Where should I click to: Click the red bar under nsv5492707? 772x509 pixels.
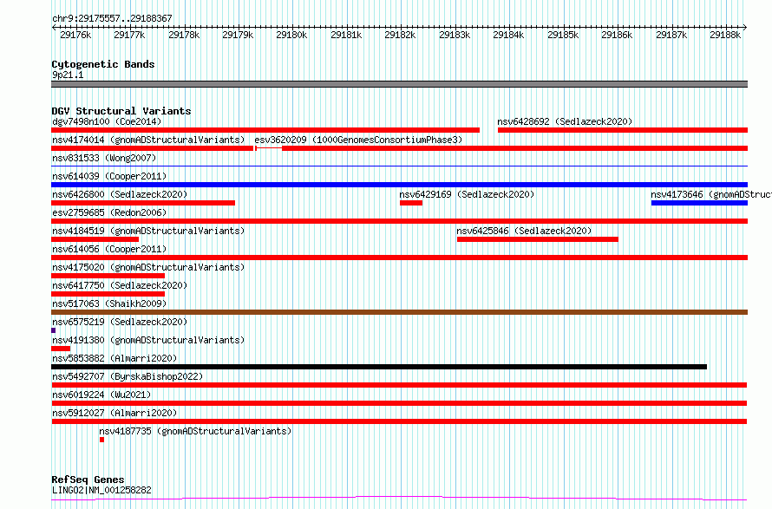coord(399,385)
